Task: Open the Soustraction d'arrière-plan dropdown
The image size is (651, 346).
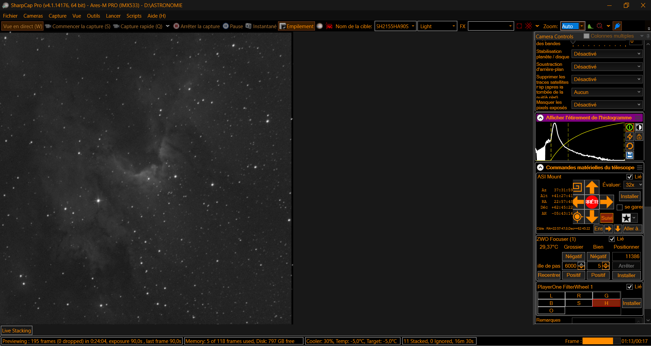Action: click(607, 67)
